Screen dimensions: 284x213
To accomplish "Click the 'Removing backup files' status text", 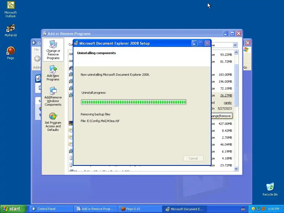I will tap(95, 114).
